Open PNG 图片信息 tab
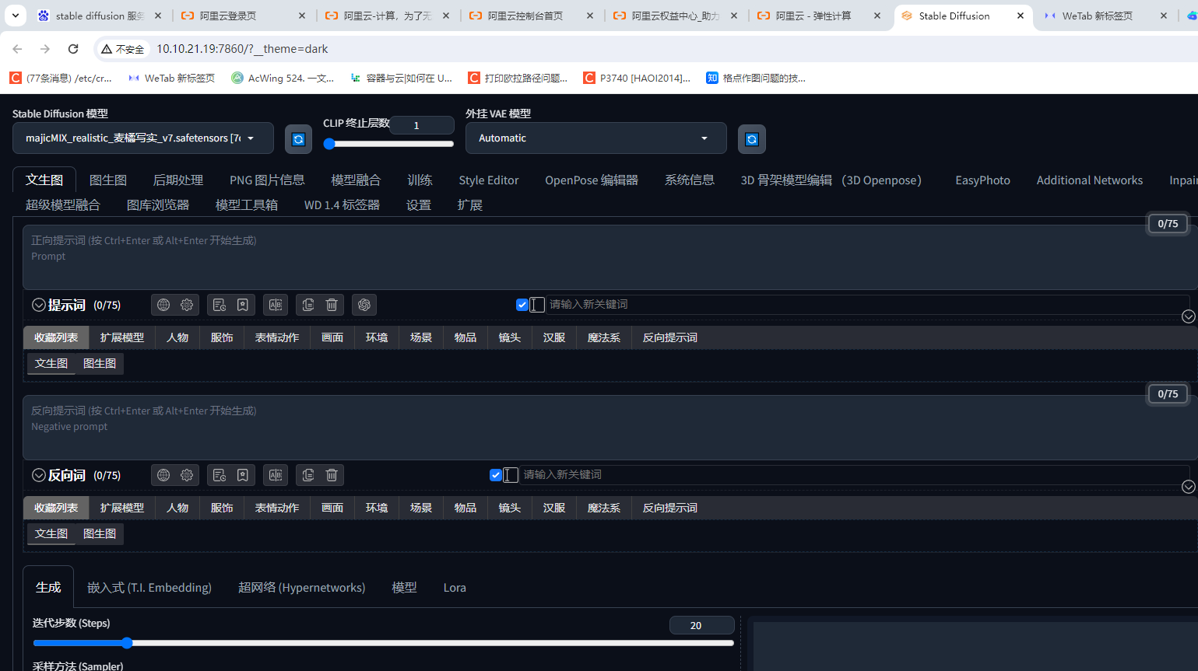The height and width of the screenshot is (671, 1198). click(x=267, y=180)
